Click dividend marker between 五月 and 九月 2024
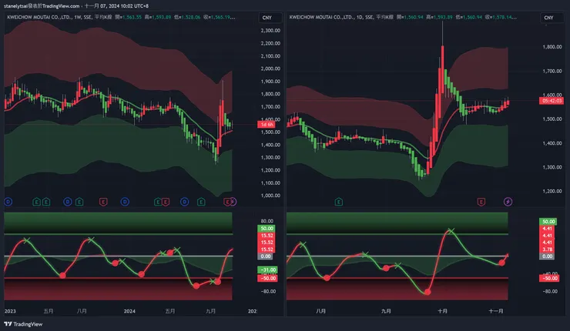The height and width of the screenshot is (331, 570). 184,202
